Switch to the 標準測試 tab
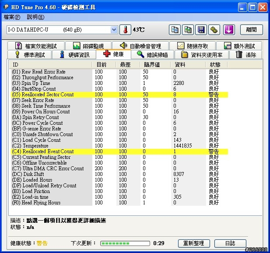Screen dimensions: 270x253 point(30,55)
